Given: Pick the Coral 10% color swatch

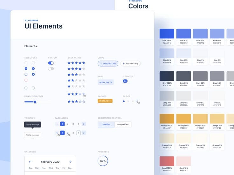Looking at the screenshot, I should (x=183, y=161).
